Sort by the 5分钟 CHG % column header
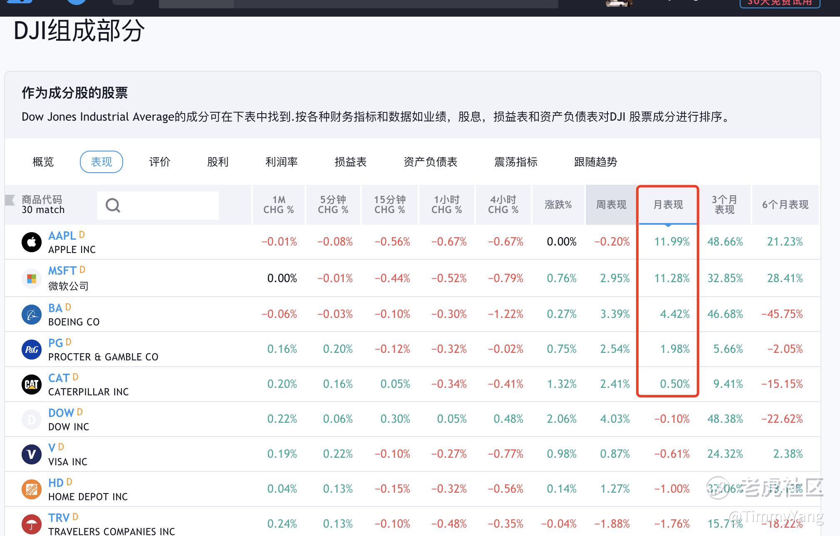 (x=333, y=205)
